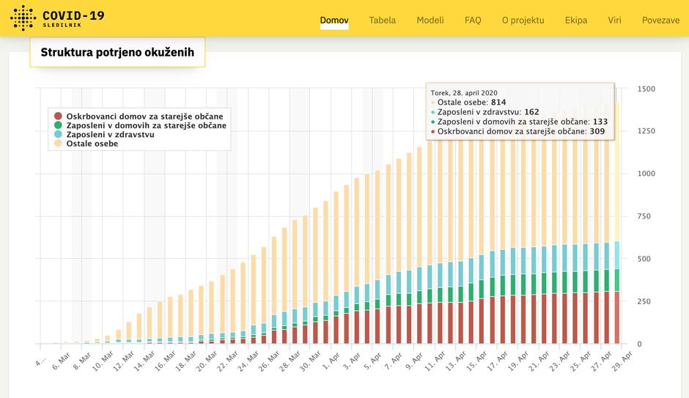Open the Viri page
Screen dimensions: 689x398
(614, 21)
